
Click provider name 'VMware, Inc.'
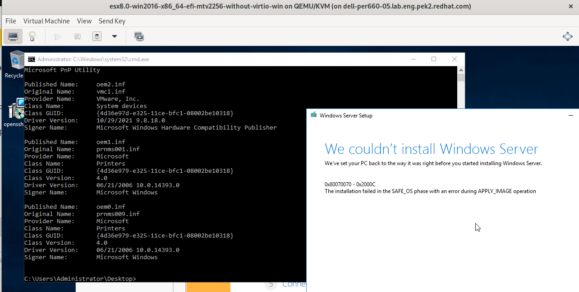118,99
